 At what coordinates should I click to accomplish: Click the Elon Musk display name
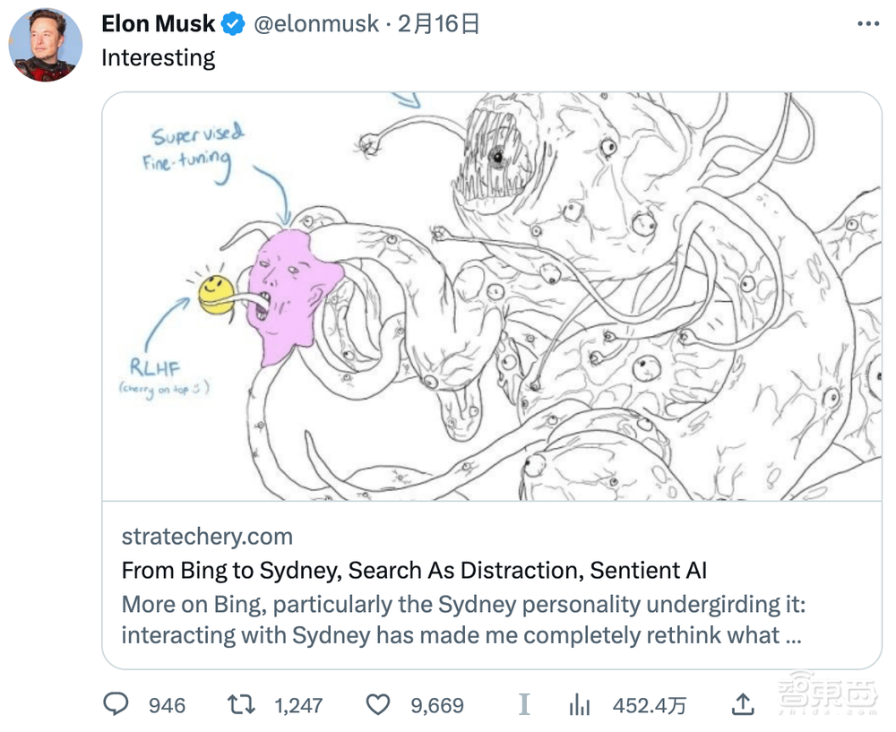pyautogui.click(x=158, y=24)
